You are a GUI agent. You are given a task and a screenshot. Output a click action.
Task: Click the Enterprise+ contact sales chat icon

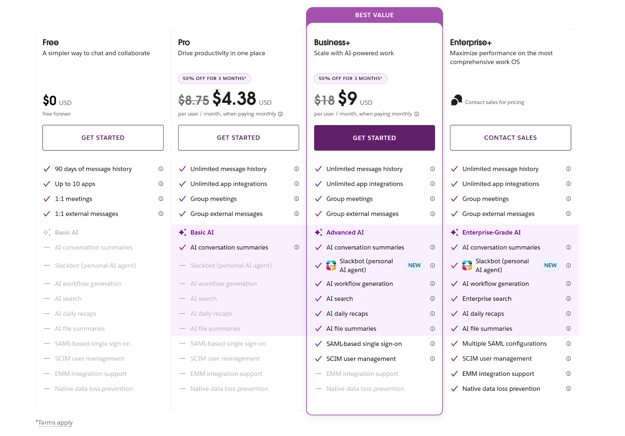(457, 100)
